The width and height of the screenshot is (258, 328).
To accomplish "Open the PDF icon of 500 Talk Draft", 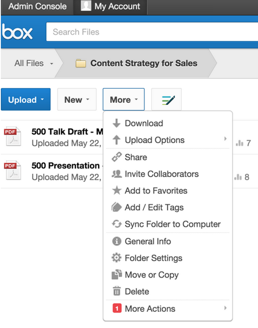I will [x=13, y=136].
